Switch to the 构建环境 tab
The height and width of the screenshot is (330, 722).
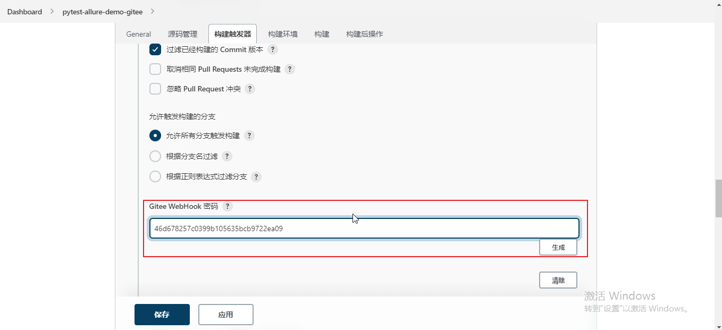click(x=283, y=34)
